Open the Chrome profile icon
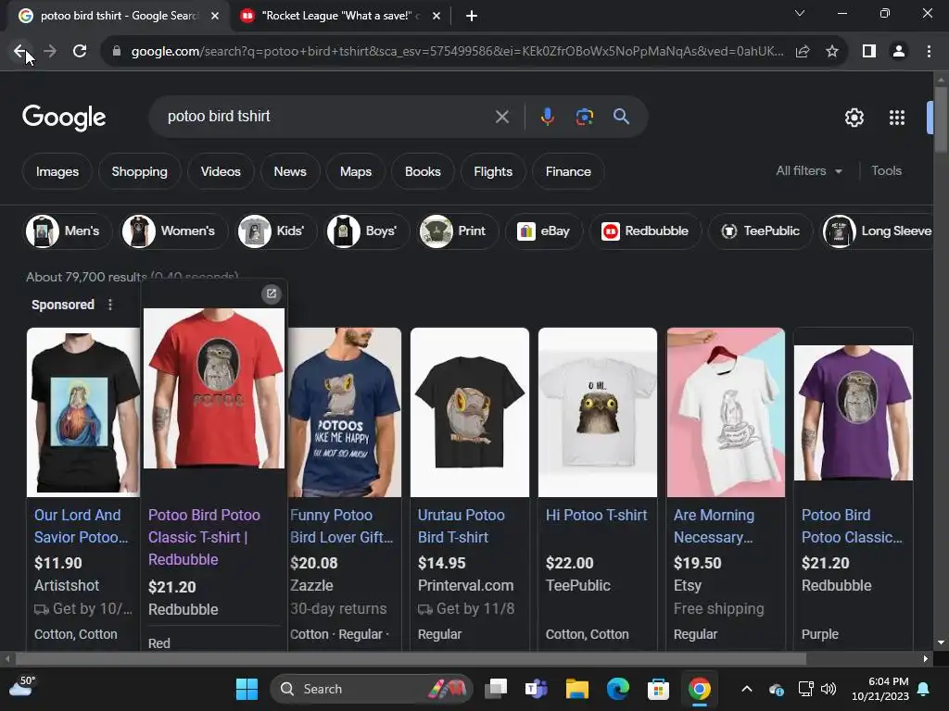The height and width of the screenshot is (711, 949). coord(899,52)
